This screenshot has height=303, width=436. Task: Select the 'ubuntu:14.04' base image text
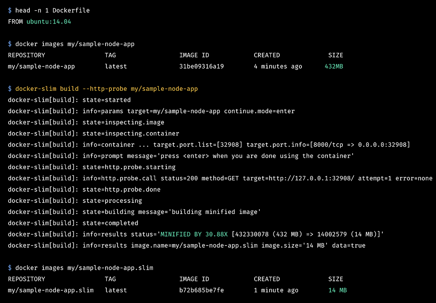[x=49, y=22]
